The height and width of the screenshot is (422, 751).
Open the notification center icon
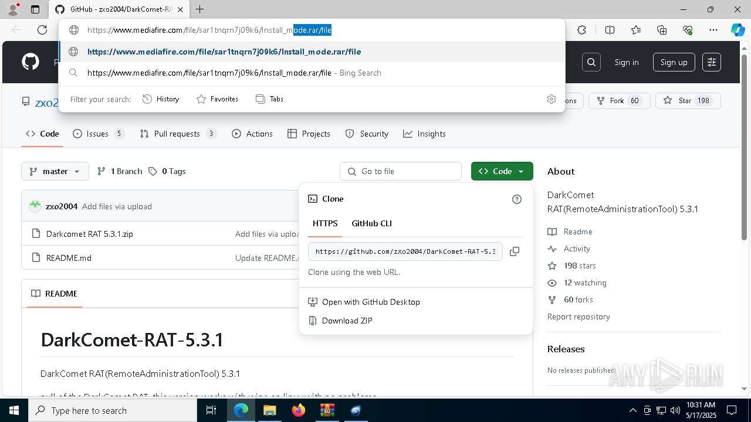pos(732,410)
